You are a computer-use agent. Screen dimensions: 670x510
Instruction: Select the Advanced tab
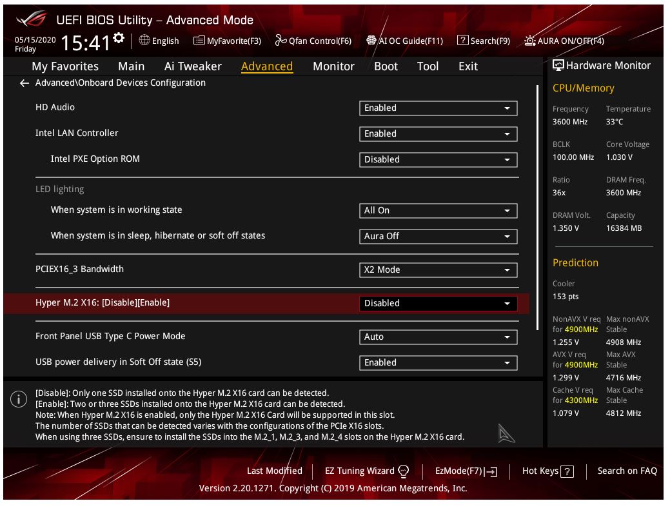[266, 66]
